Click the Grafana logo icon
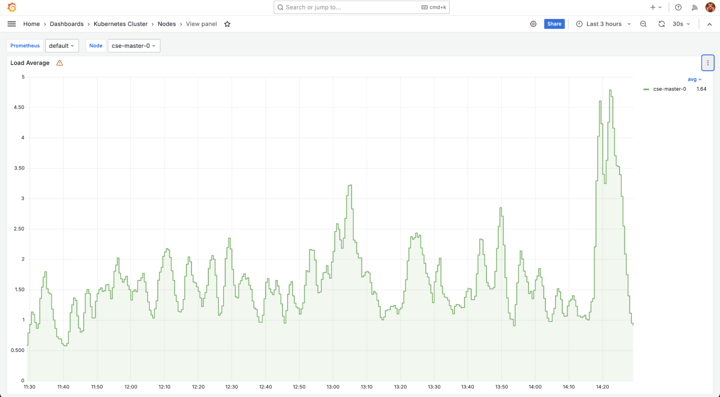720x397 pixels. (12, 7)
